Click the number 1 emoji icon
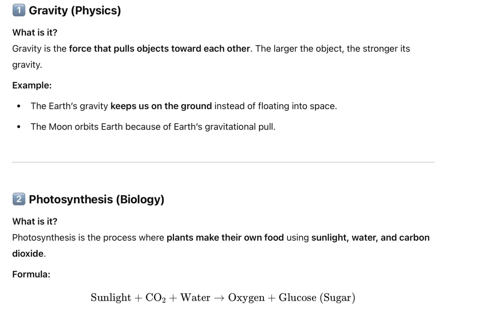491x313 pixels. (x=19, y=11)
